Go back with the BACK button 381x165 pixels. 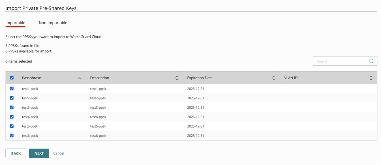(x=16, y=153)
